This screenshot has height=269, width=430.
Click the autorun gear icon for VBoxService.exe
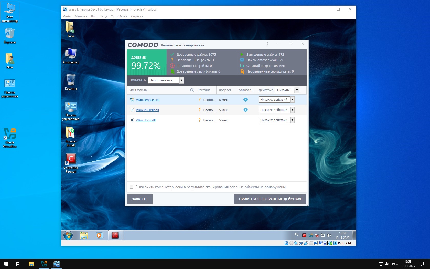pyautogui.click(x=245, y=100)
